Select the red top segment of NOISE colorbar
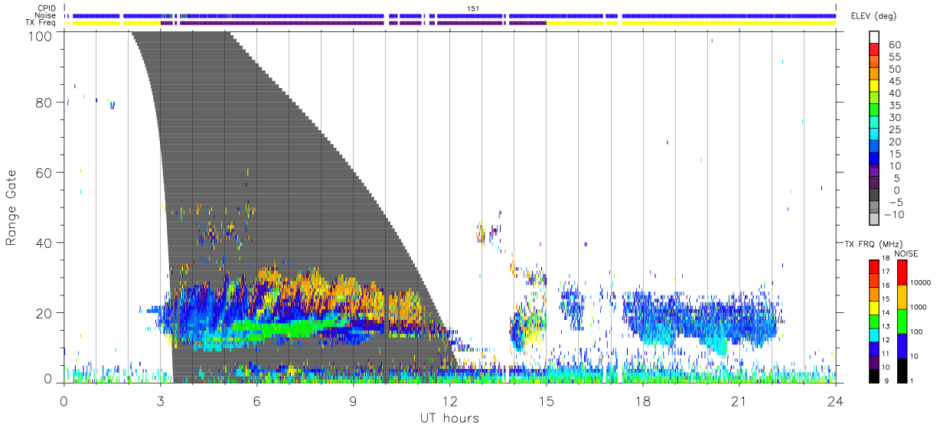The image size is (940, 434). tap(902, 272)
